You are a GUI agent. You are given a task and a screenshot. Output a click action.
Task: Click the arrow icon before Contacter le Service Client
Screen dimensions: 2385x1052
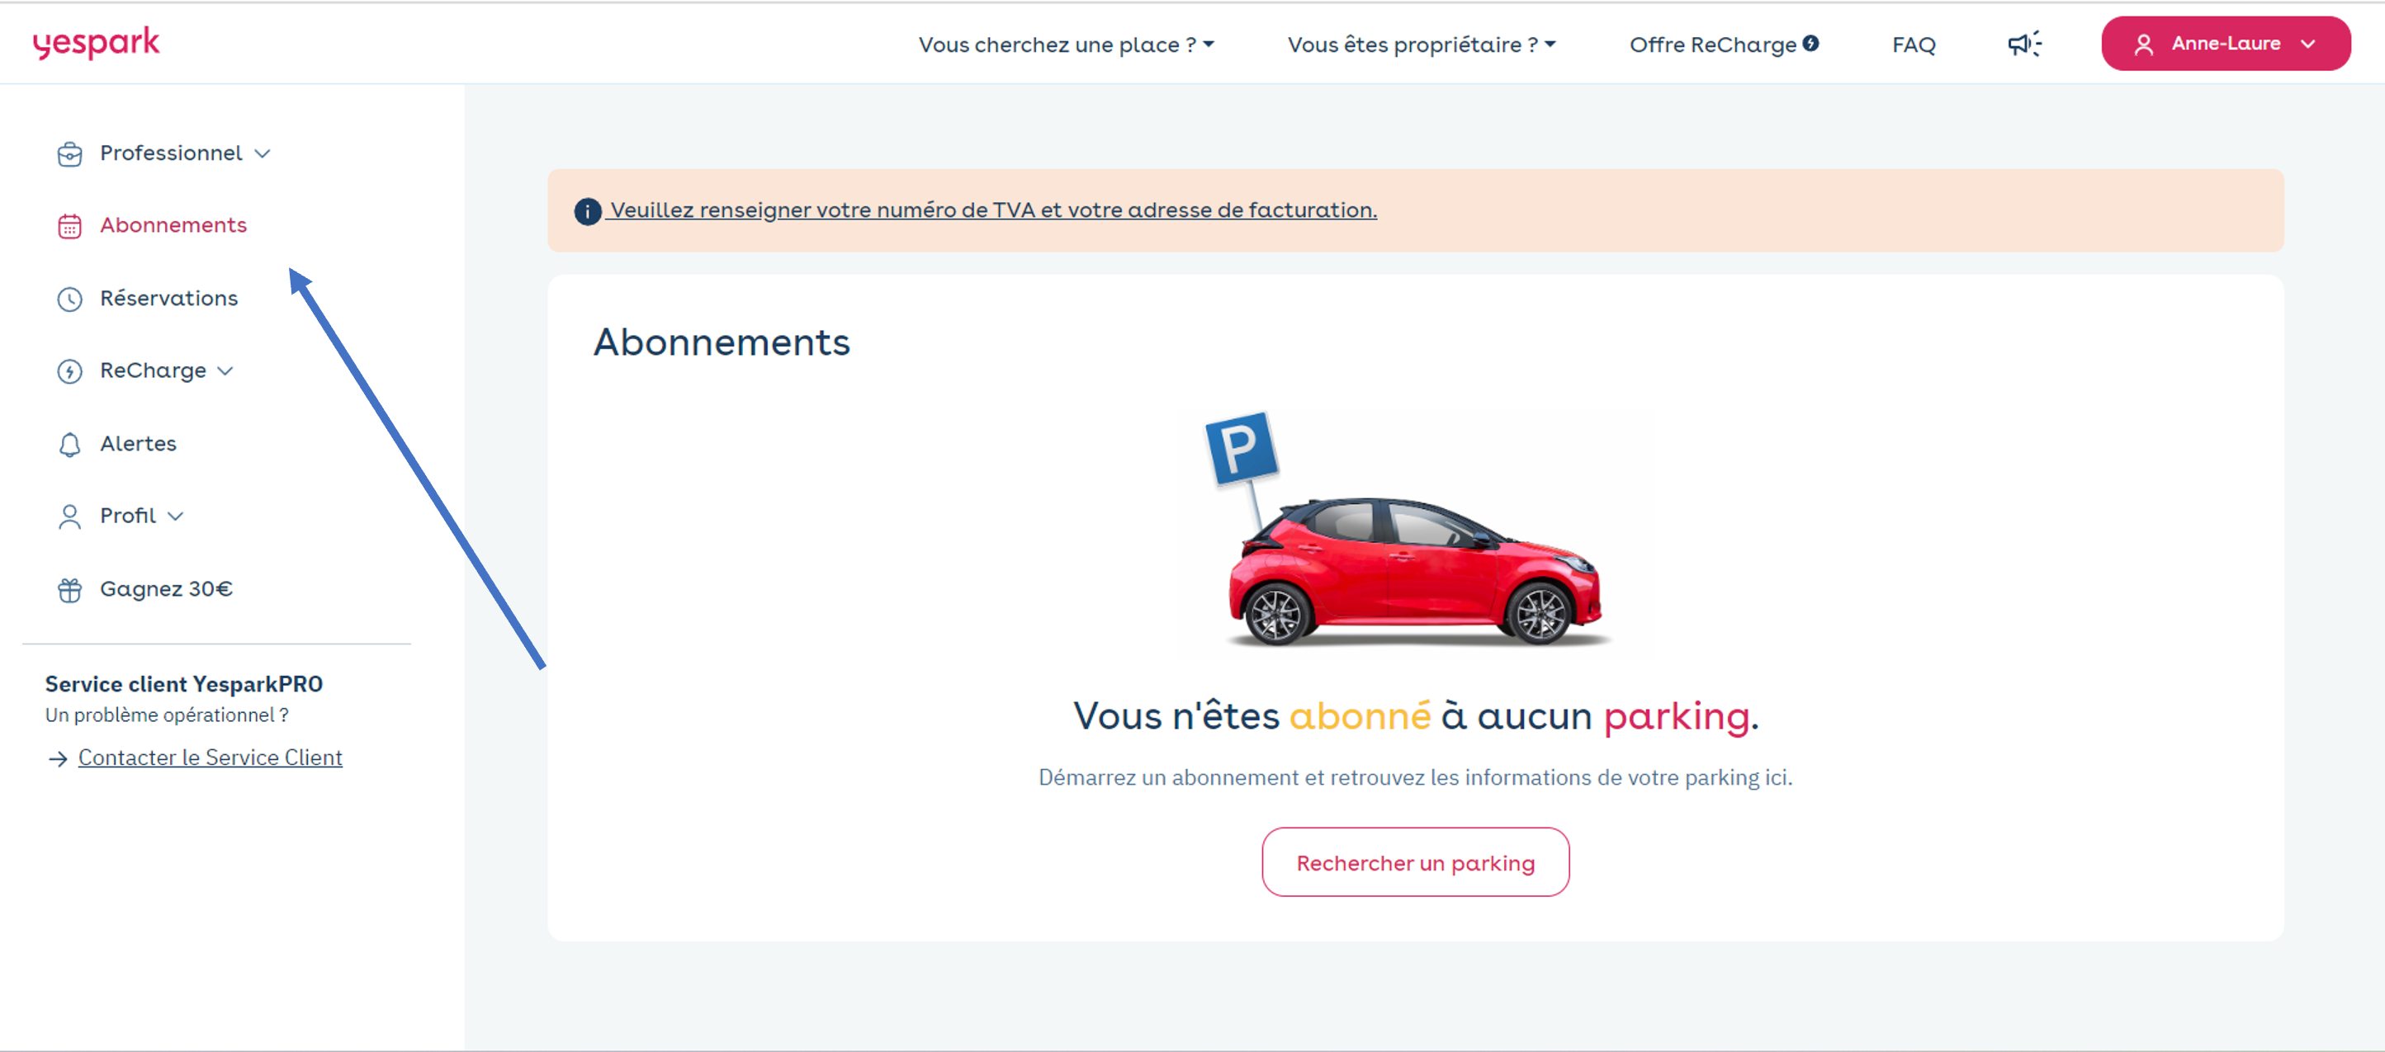click(x=58, y=759)
